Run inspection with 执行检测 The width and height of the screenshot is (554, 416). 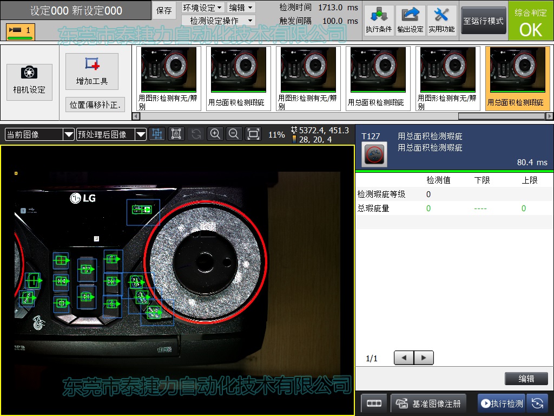point(502,403)
